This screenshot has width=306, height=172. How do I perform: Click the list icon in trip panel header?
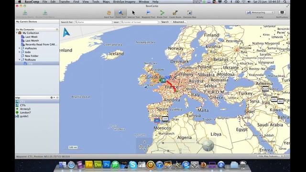pos(57,97)
